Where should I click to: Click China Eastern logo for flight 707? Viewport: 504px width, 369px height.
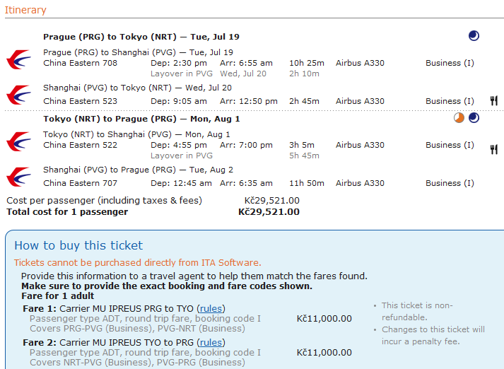pyautogui.click(x=18, y=177)
